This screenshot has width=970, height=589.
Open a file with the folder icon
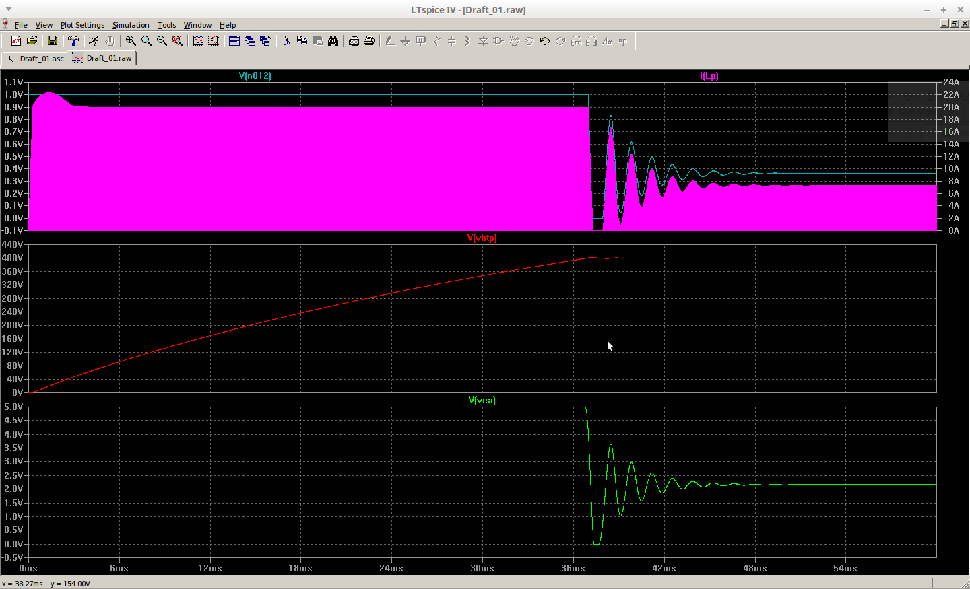[x=32, y=41]
